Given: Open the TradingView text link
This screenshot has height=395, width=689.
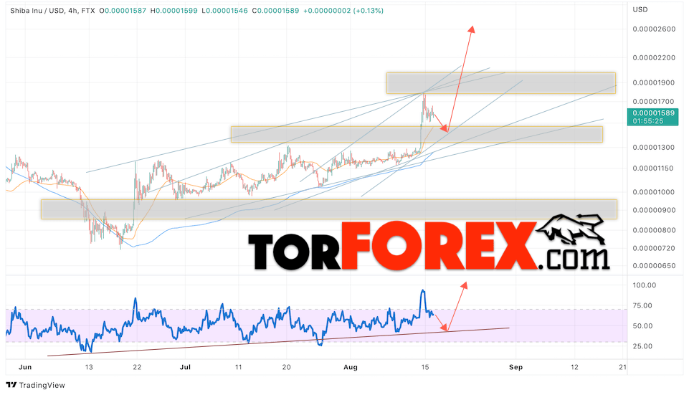Looking at the screenshot, I should click(x=42, y=386).
